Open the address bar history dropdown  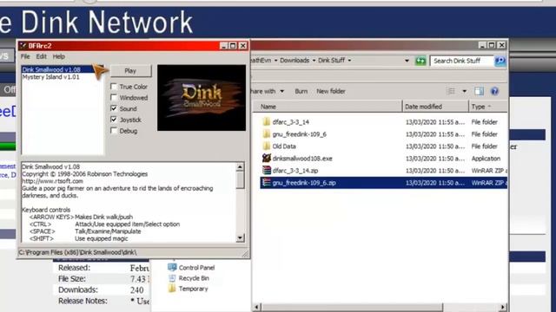coord(407,61)
